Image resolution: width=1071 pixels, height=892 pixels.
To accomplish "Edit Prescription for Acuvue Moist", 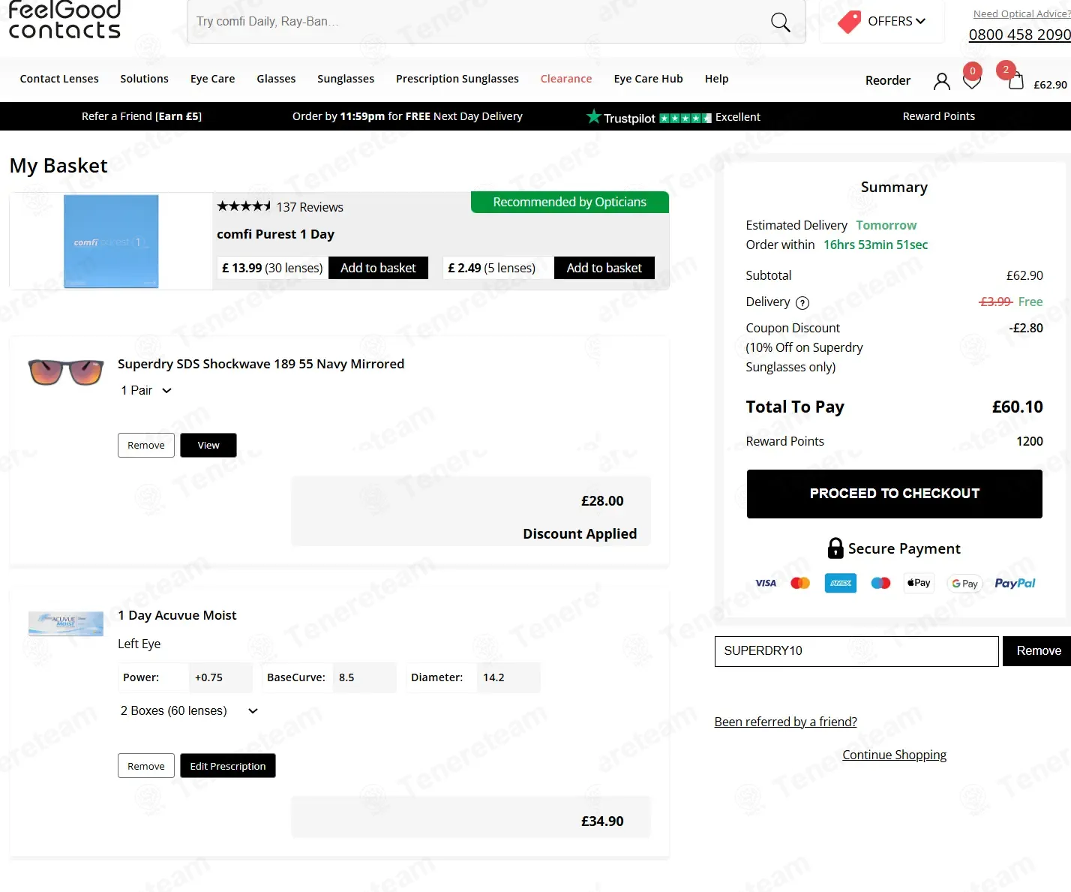I will (x=228, y=766).
